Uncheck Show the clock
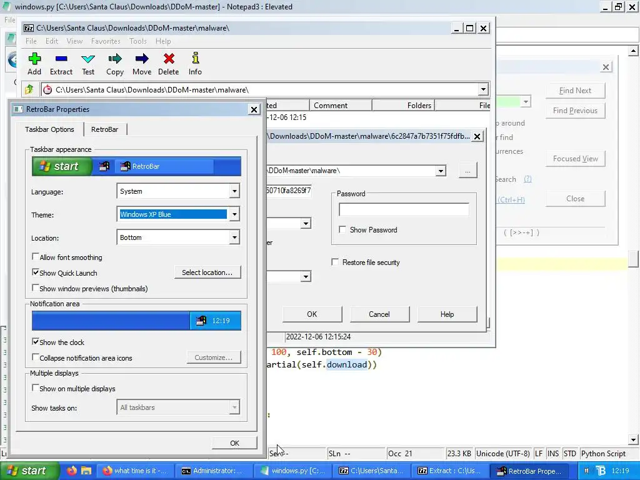 [36, 342]
